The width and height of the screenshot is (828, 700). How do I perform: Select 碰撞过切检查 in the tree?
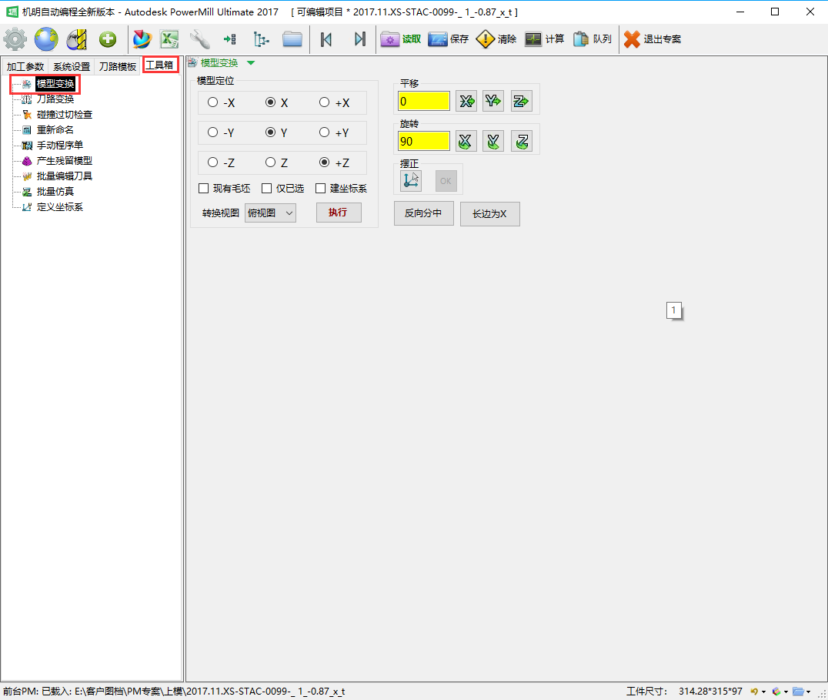click(65, 115)
